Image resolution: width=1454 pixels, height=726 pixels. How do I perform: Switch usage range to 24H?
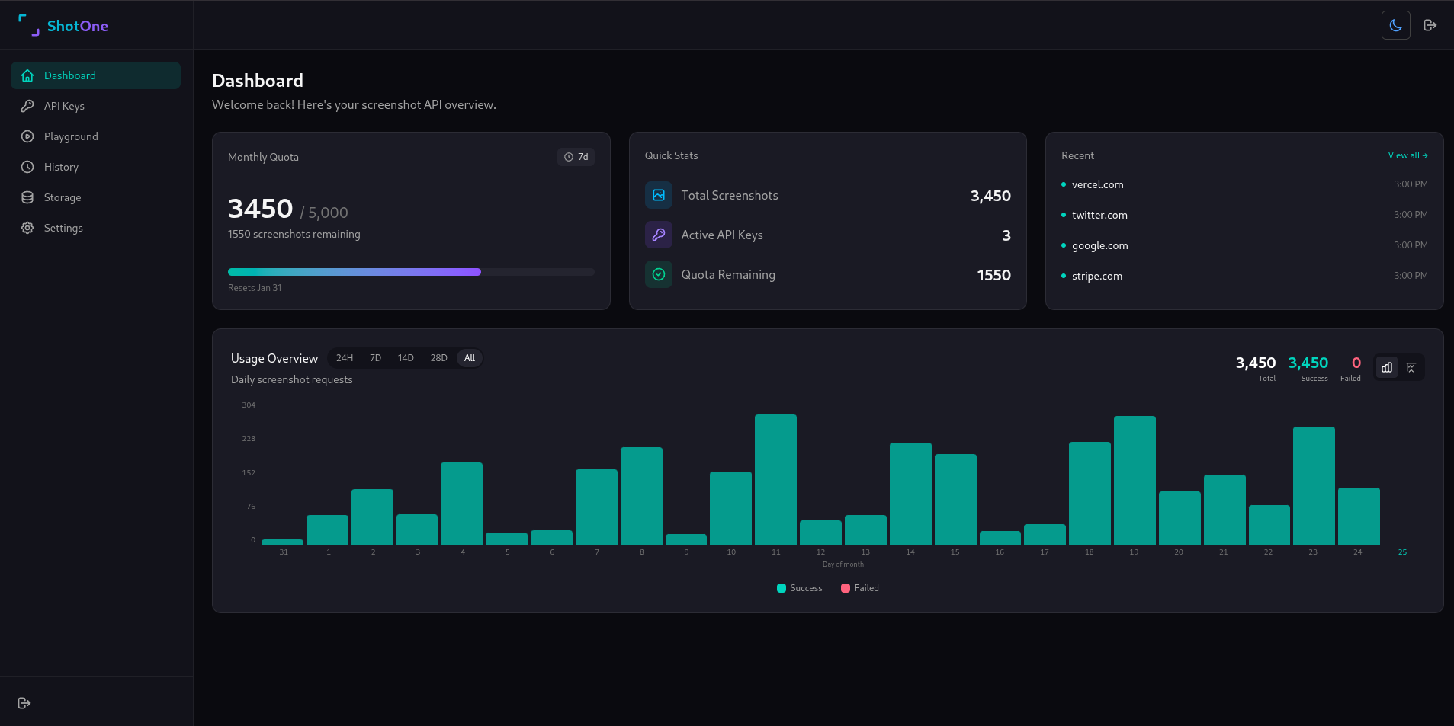(x=344, y=357)
